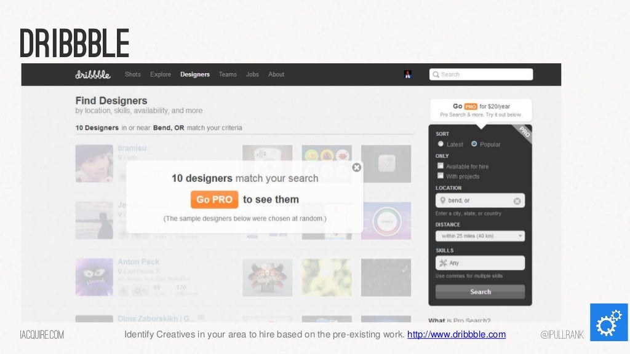Screen dimensions: 630x354
Task: Open the Teams menu item
Action: (x=228, y=74)
